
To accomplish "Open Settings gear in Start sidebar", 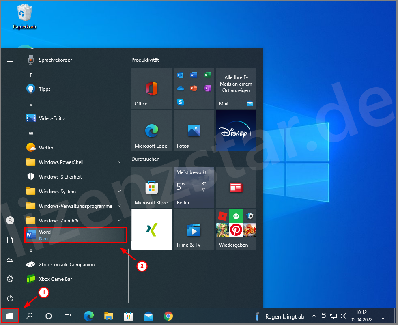I will [10, 279].
